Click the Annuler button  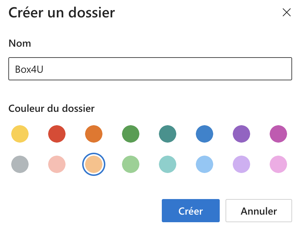(258, 211)
